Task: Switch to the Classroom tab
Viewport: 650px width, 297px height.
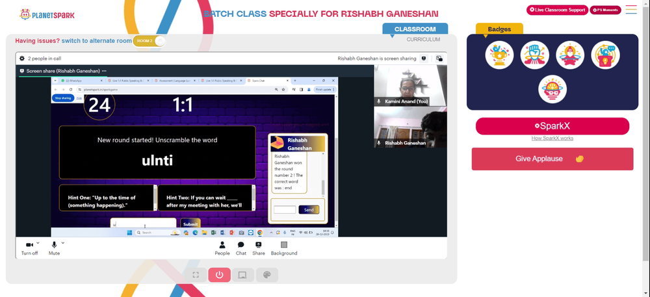Action: (415, 29)
